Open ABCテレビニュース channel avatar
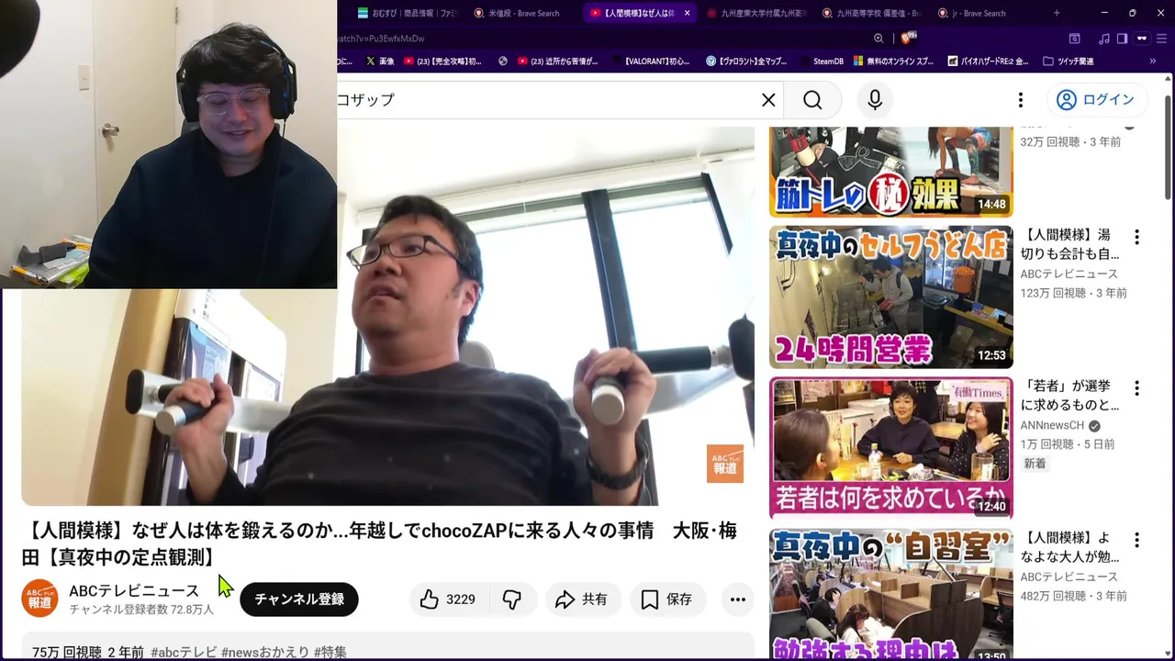Viewport: 1175px width, 661px height. coord(39,599)
